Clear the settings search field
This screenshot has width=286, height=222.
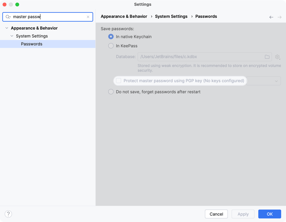coord(88,17)
